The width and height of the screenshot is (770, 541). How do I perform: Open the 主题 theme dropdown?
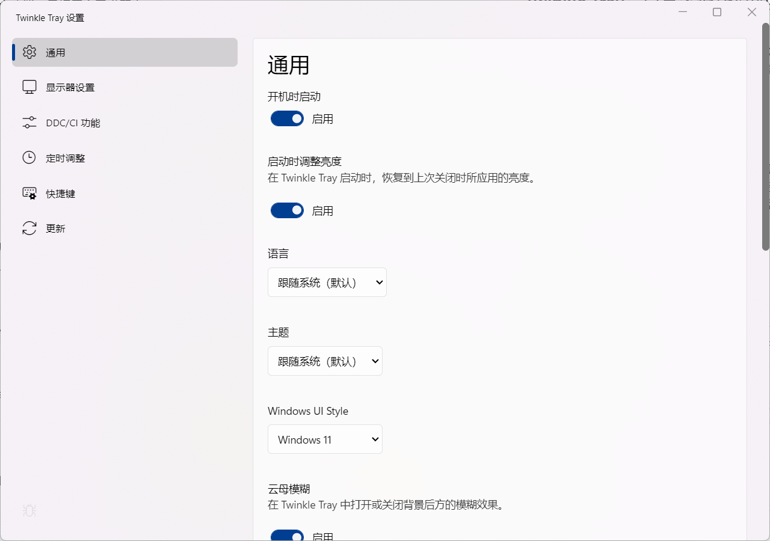tap(325, 361)
